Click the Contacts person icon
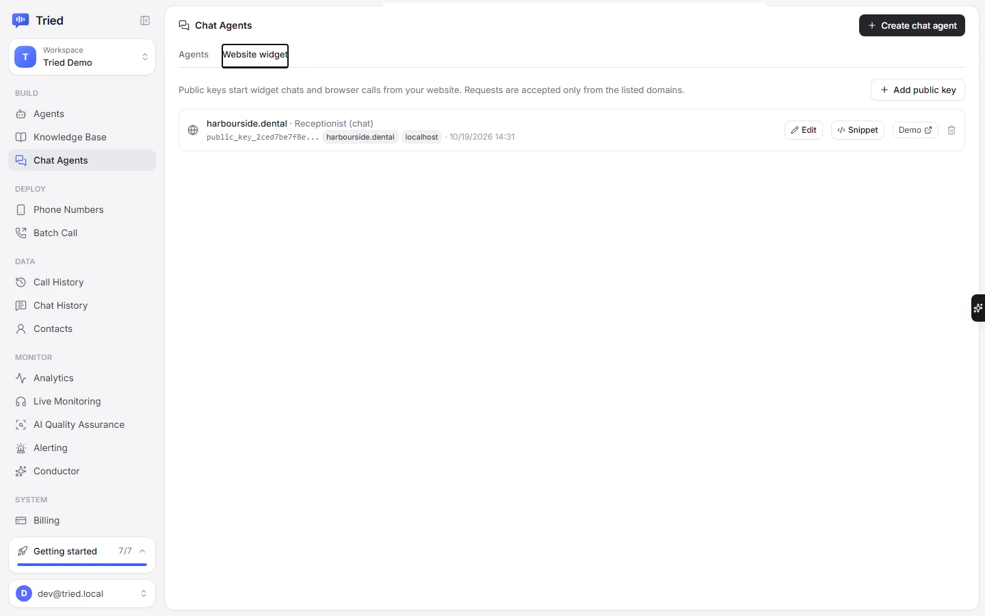 [x=21, y=329]
